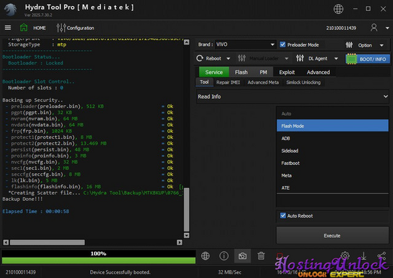Clear log using the trash icon
The image size is (393, 278).
[261, 256]
